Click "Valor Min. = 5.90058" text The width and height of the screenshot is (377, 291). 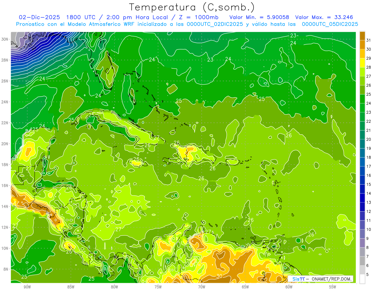coord(259,17)
